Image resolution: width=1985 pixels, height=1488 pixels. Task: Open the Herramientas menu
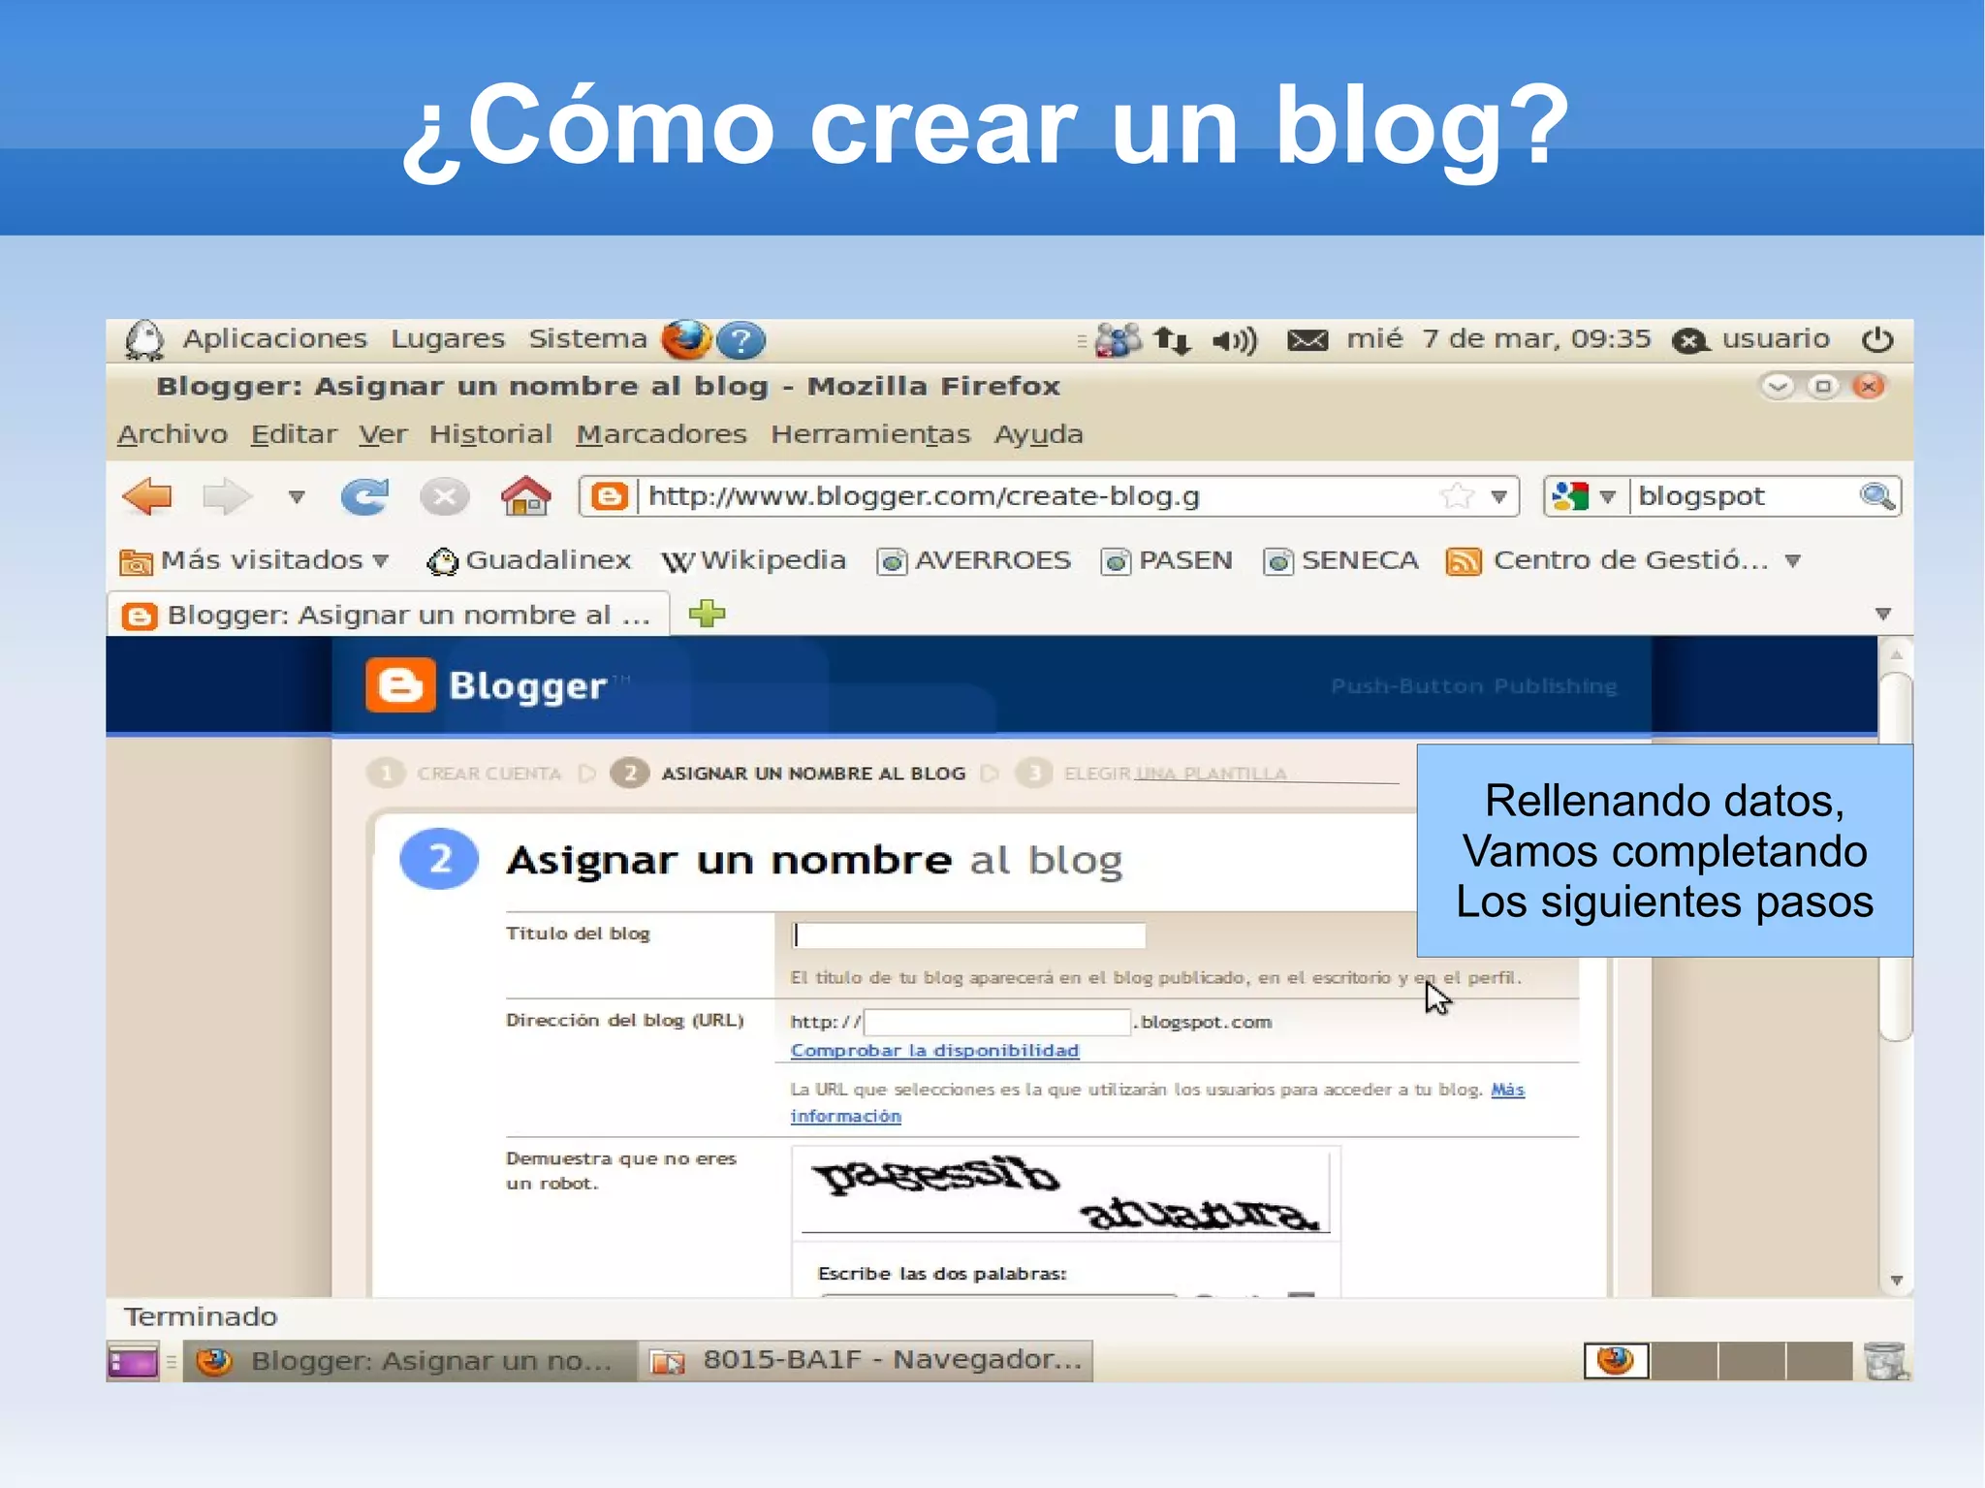pyautogui.click(x=870, y=434)
